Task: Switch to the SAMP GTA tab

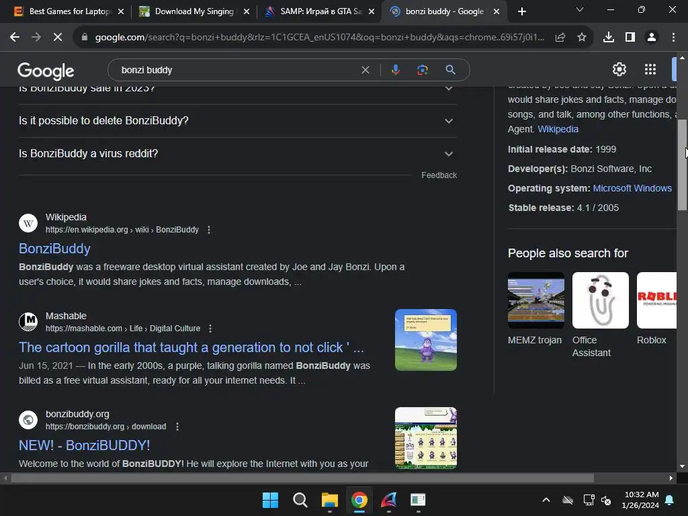Action: 320,11
